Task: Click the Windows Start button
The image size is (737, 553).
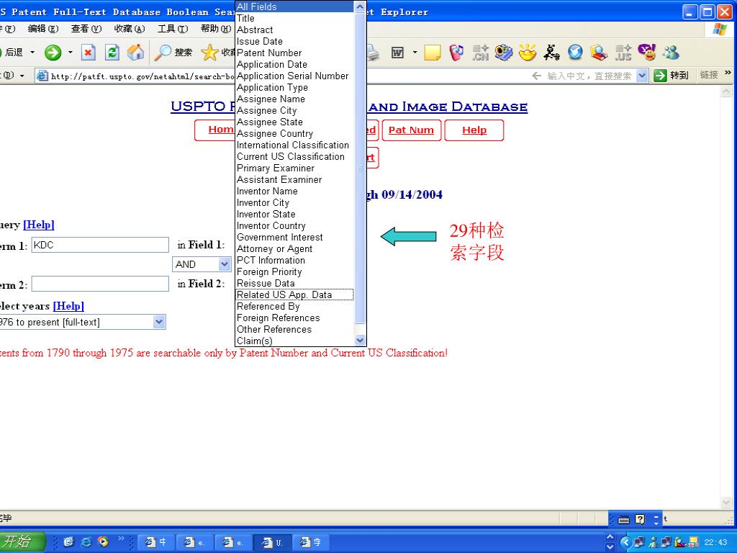Action: [x=22, y=541]
